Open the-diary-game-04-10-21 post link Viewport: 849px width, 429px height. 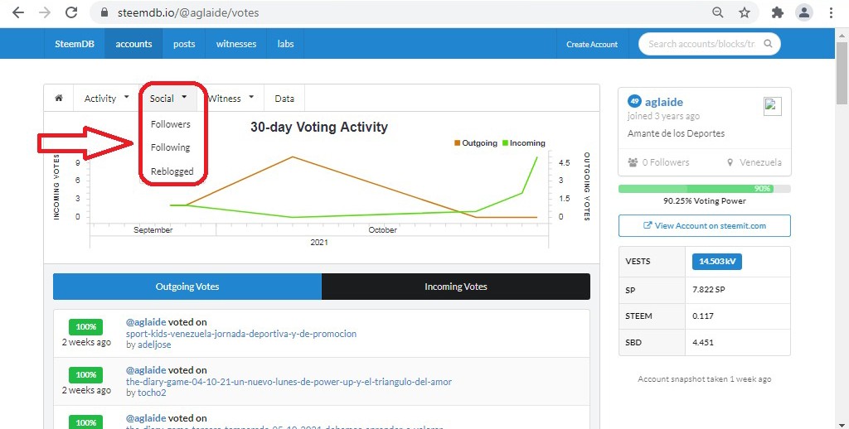pyautogui.click(x=289, y=382)
